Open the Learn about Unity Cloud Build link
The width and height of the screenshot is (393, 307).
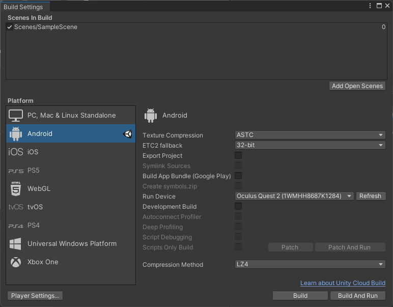point(343,283)
